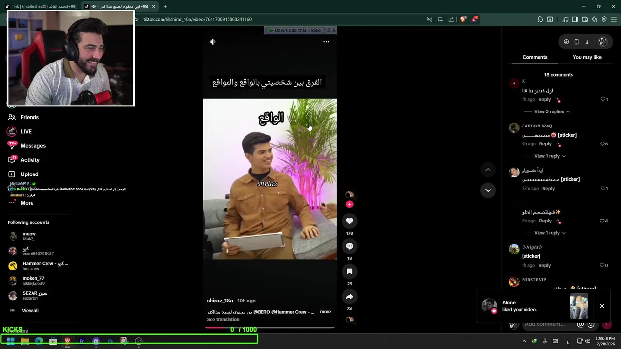
Task: Like Night's sticker comment
Action: tap(603, 265)
